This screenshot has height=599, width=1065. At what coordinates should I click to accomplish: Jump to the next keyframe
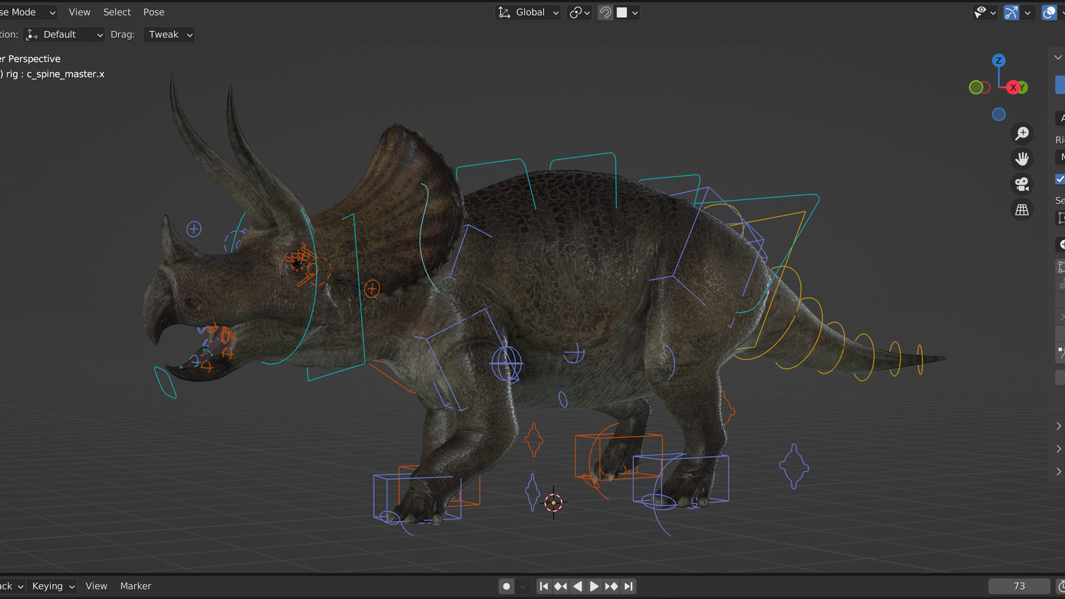coord(611,586)
